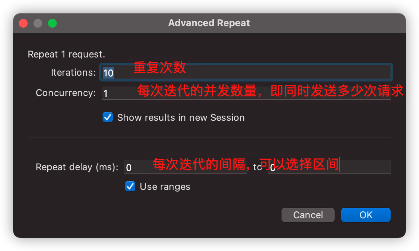This screenshot has height=251, width=419.
Task: Click the yellow minimize window control
Action: tap(37, 23)
